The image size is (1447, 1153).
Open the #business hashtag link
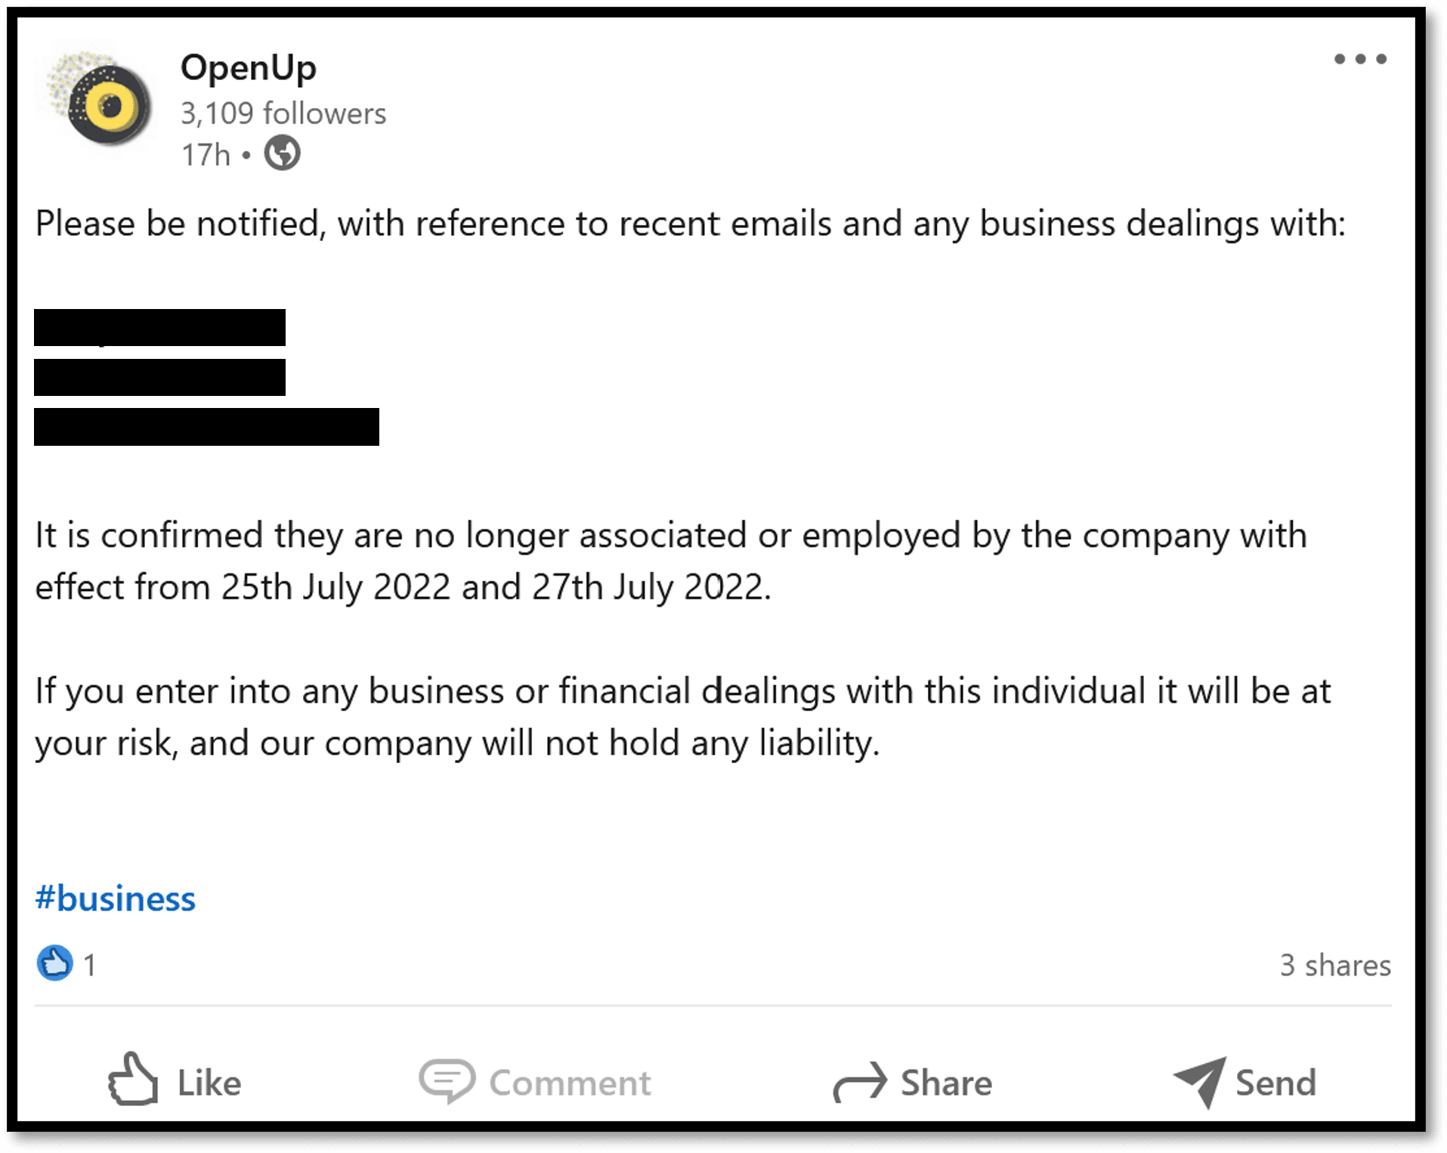click(x=116, y=898)
